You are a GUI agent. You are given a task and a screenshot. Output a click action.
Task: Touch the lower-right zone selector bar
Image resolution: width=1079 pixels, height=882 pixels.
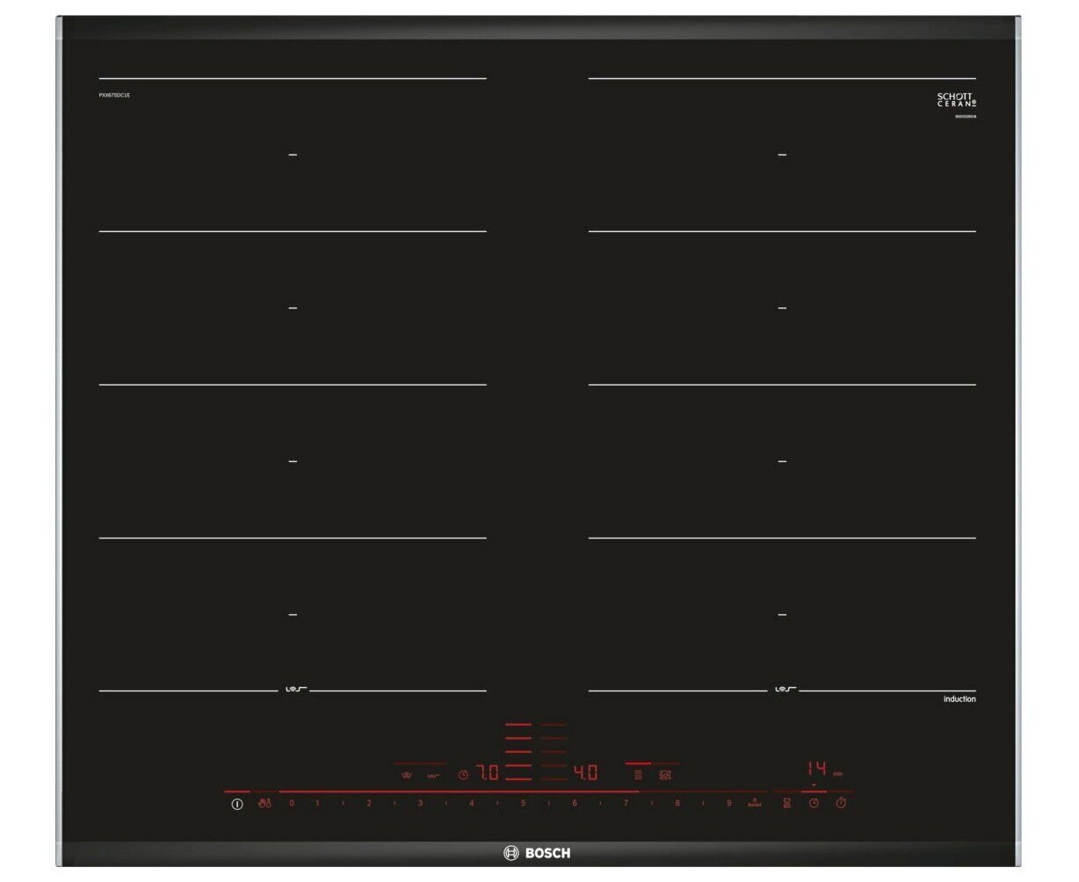[x=554, y=777]
